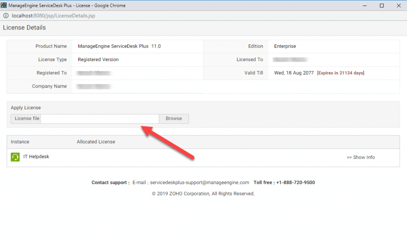Click the Valid Till label

tap(254, 73)
